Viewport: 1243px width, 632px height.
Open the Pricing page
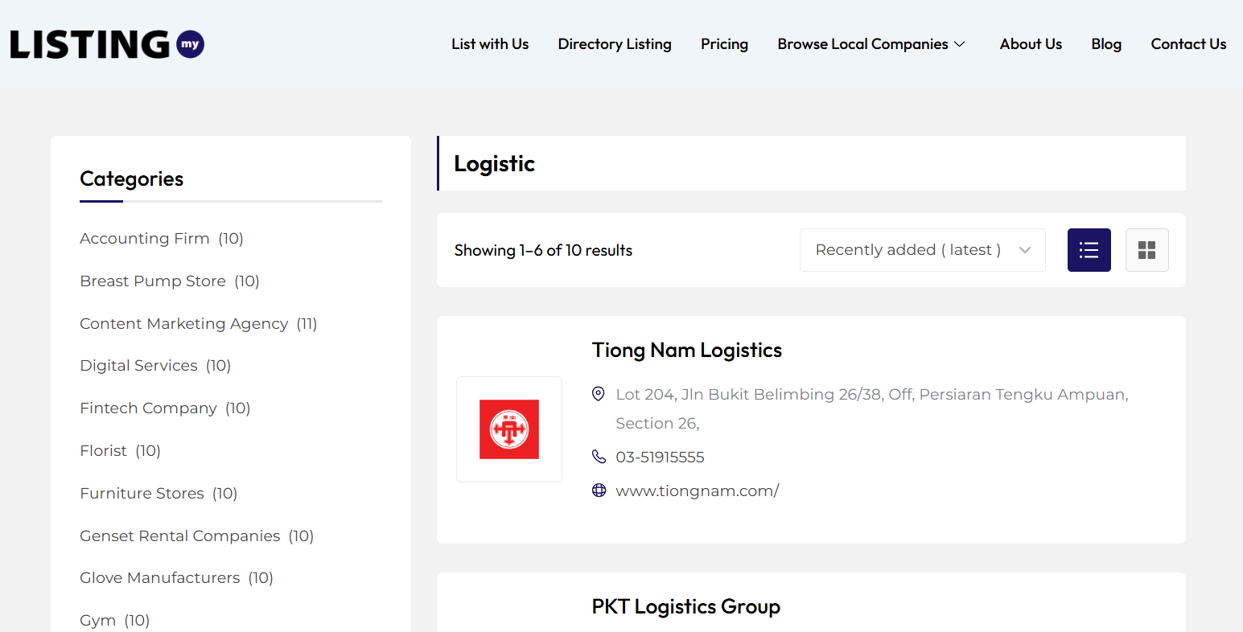(724, 44)
